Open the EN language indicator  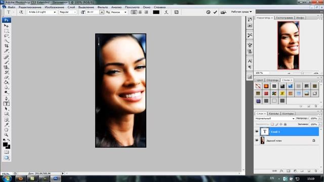[x=272, y=178]
